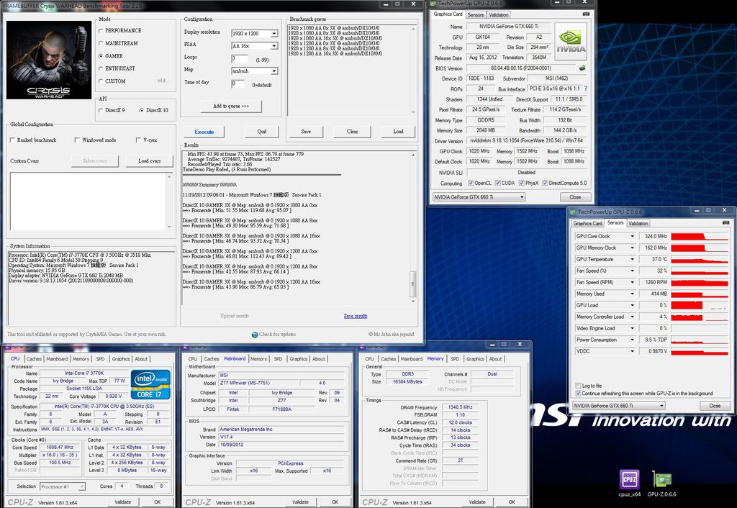The image size is (737, 508).
Task: Click the Save button under Benchmark queue
Action: [x=305, y=132]
